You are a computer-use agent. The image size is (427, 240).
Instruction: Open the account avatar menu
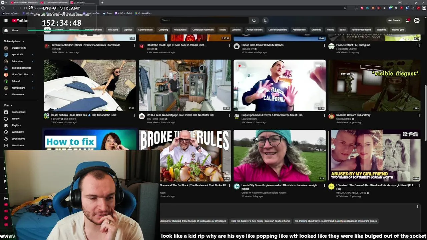[417, 20]
